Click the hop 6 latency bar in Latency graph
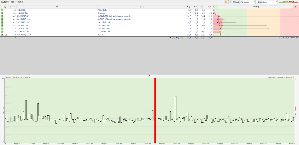Image resolution: width=299 pixels, height=145 pixels. 218,26
